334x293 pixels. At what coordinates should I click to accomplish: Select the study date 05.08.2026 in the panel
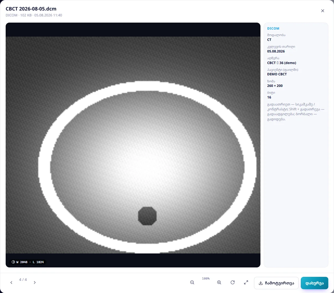276,51
